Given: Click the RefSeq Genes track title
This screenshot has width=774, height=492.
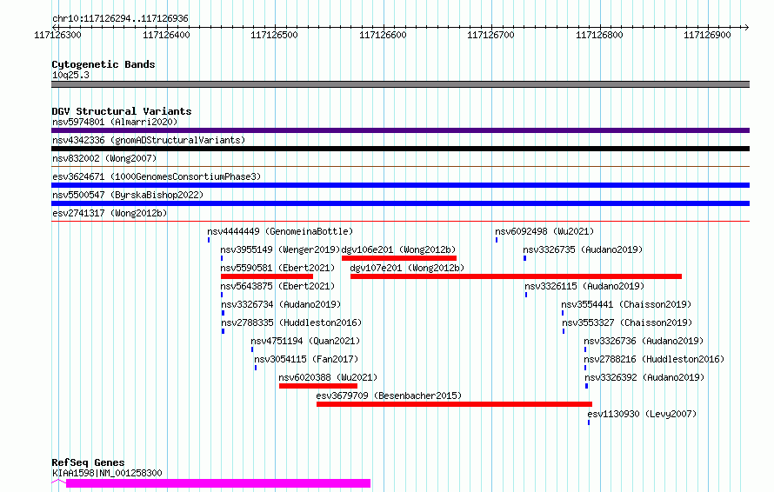Looking at the screenshot, I should click(x=88, y=462).
